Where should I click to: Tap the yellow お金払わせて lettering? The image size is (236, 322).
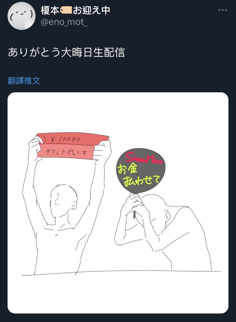click(138, 176)
